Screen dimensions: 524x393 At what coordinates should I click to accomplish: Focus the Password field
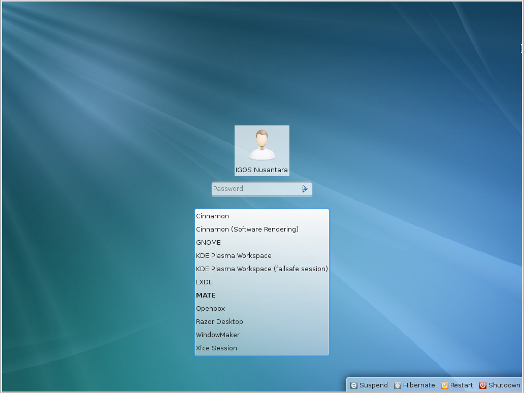pos(261,189)
